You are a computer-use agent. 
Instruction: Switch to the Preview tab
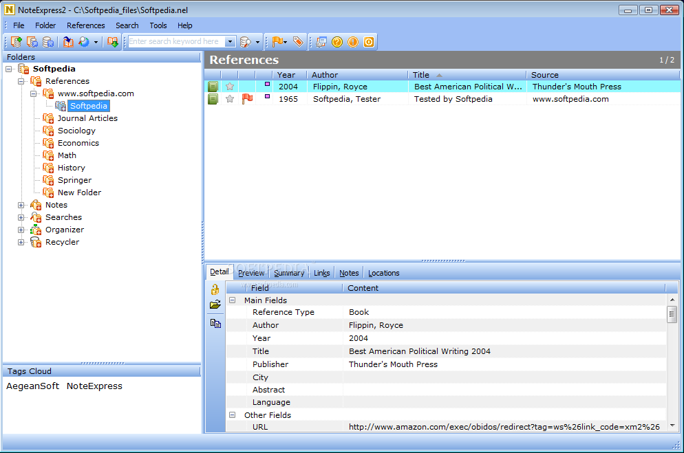click(251, 273)
